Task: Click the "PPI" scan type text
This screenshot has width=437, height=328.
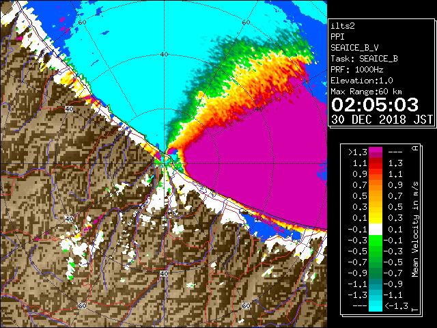Action: click(337, 37)
